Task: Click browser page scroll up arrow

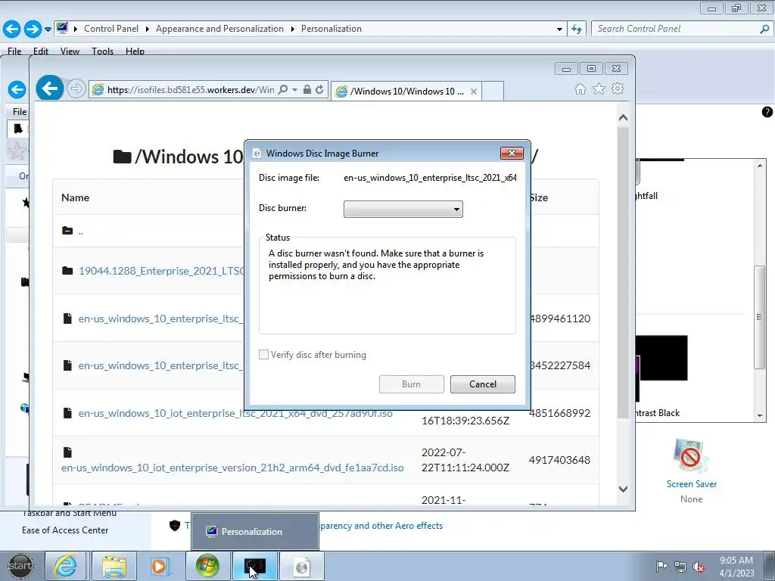Action: pos(624,117)
